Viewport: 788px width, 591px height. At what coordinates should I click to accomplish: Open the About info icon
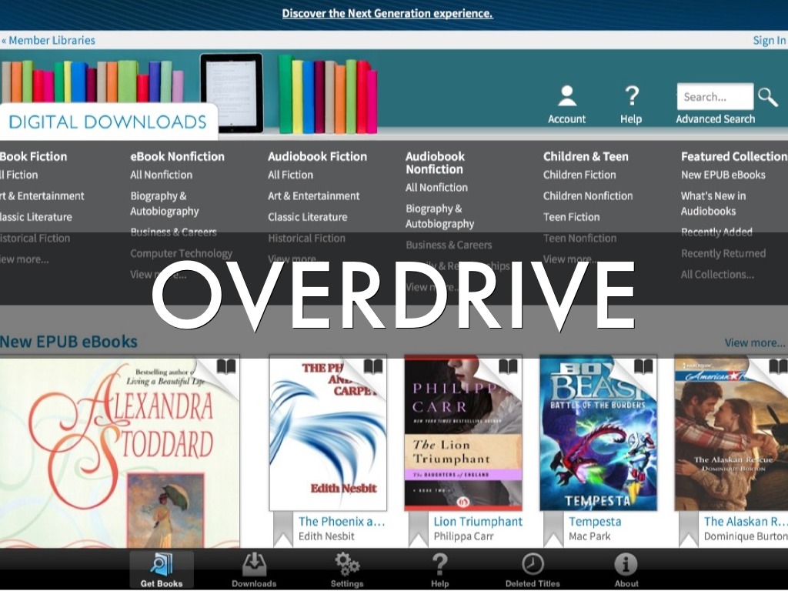[626, 565]
